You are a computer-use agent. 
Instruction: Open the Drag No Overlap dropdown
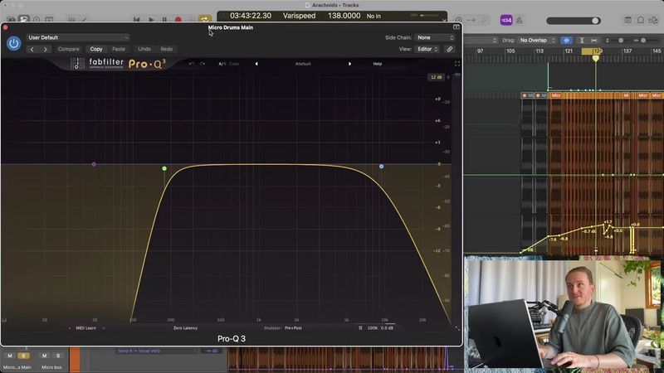[x=537, y=40]
